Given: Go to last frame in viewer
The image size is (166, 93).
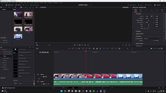Looking at the screenshot, I should tap(85, 45).
